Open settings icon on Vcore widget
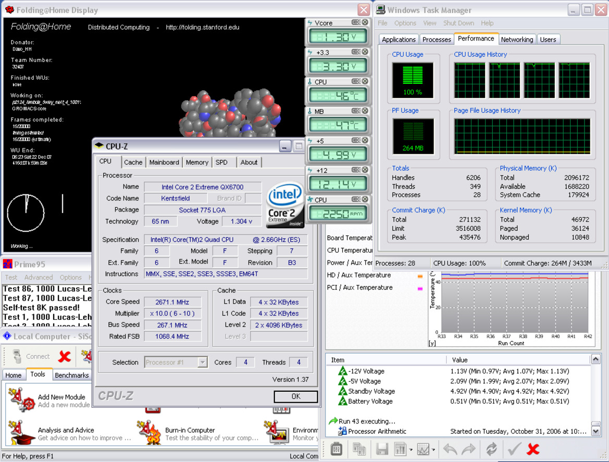The height and width of the screenshot is (462, 609). click(x=355, y=22)
